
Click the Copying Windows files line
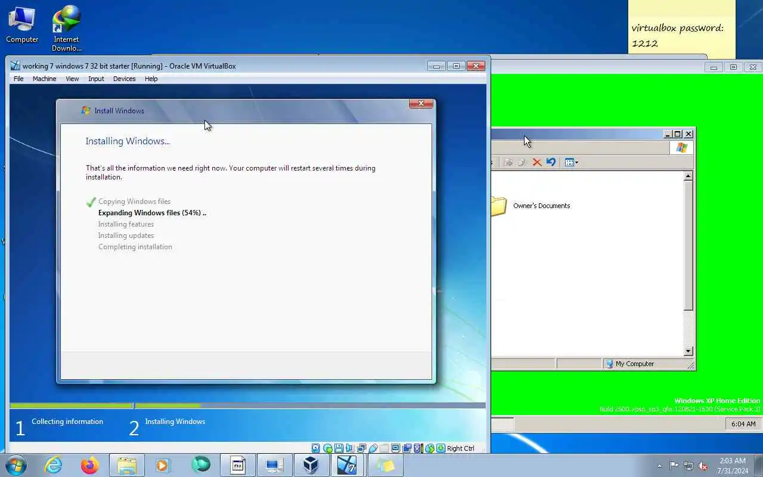(x=134, y=202)
